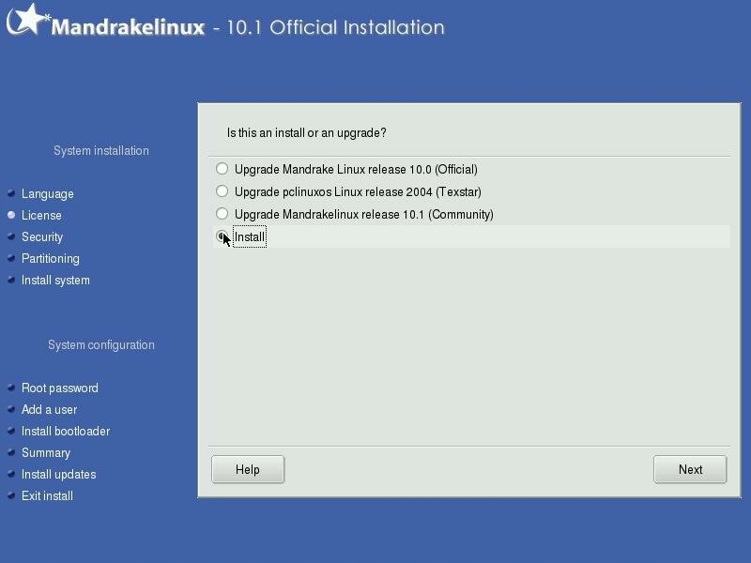The width and height of the screenshot is (751, 563).
Task: Choose Upgrade pclinuxos Linux 2004 option
Action: (222, 191)
